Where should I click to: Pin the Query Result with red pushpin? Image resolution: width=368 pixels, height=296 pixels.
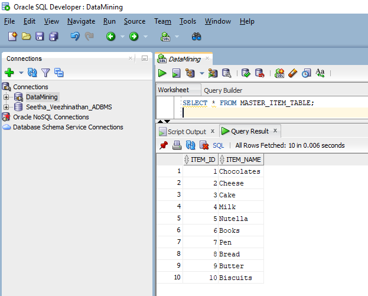164,145
